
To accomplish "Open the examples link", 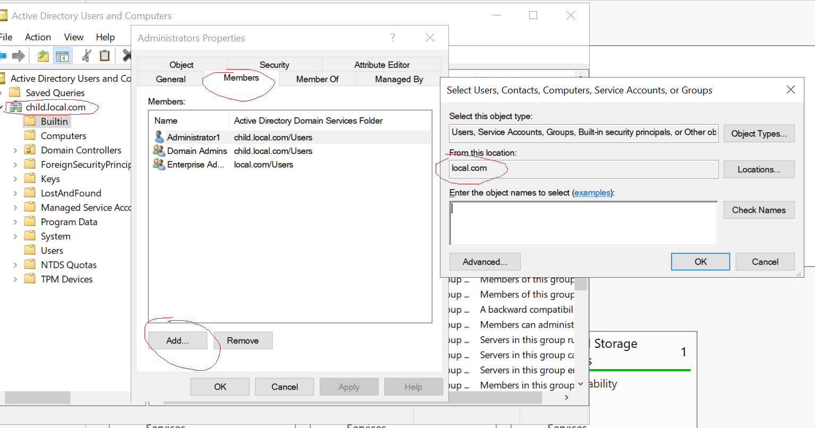I will (592, 193).
